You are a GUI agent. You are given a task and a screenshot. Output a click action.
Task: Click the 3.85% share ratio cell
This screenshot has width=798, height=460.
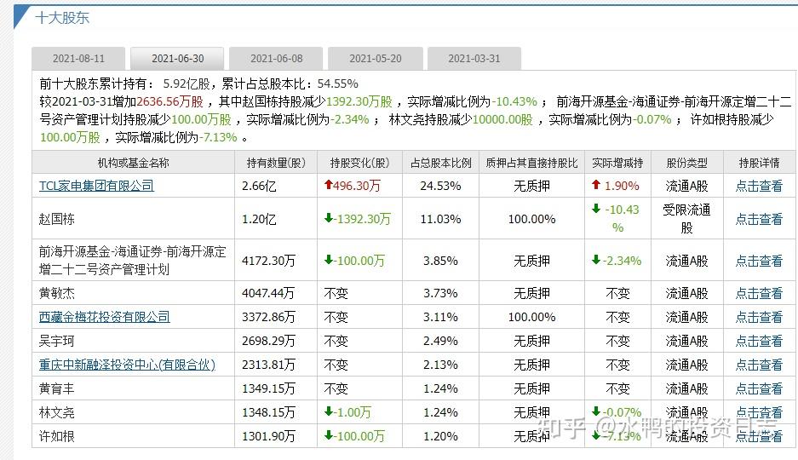click(x=441, y=261)
